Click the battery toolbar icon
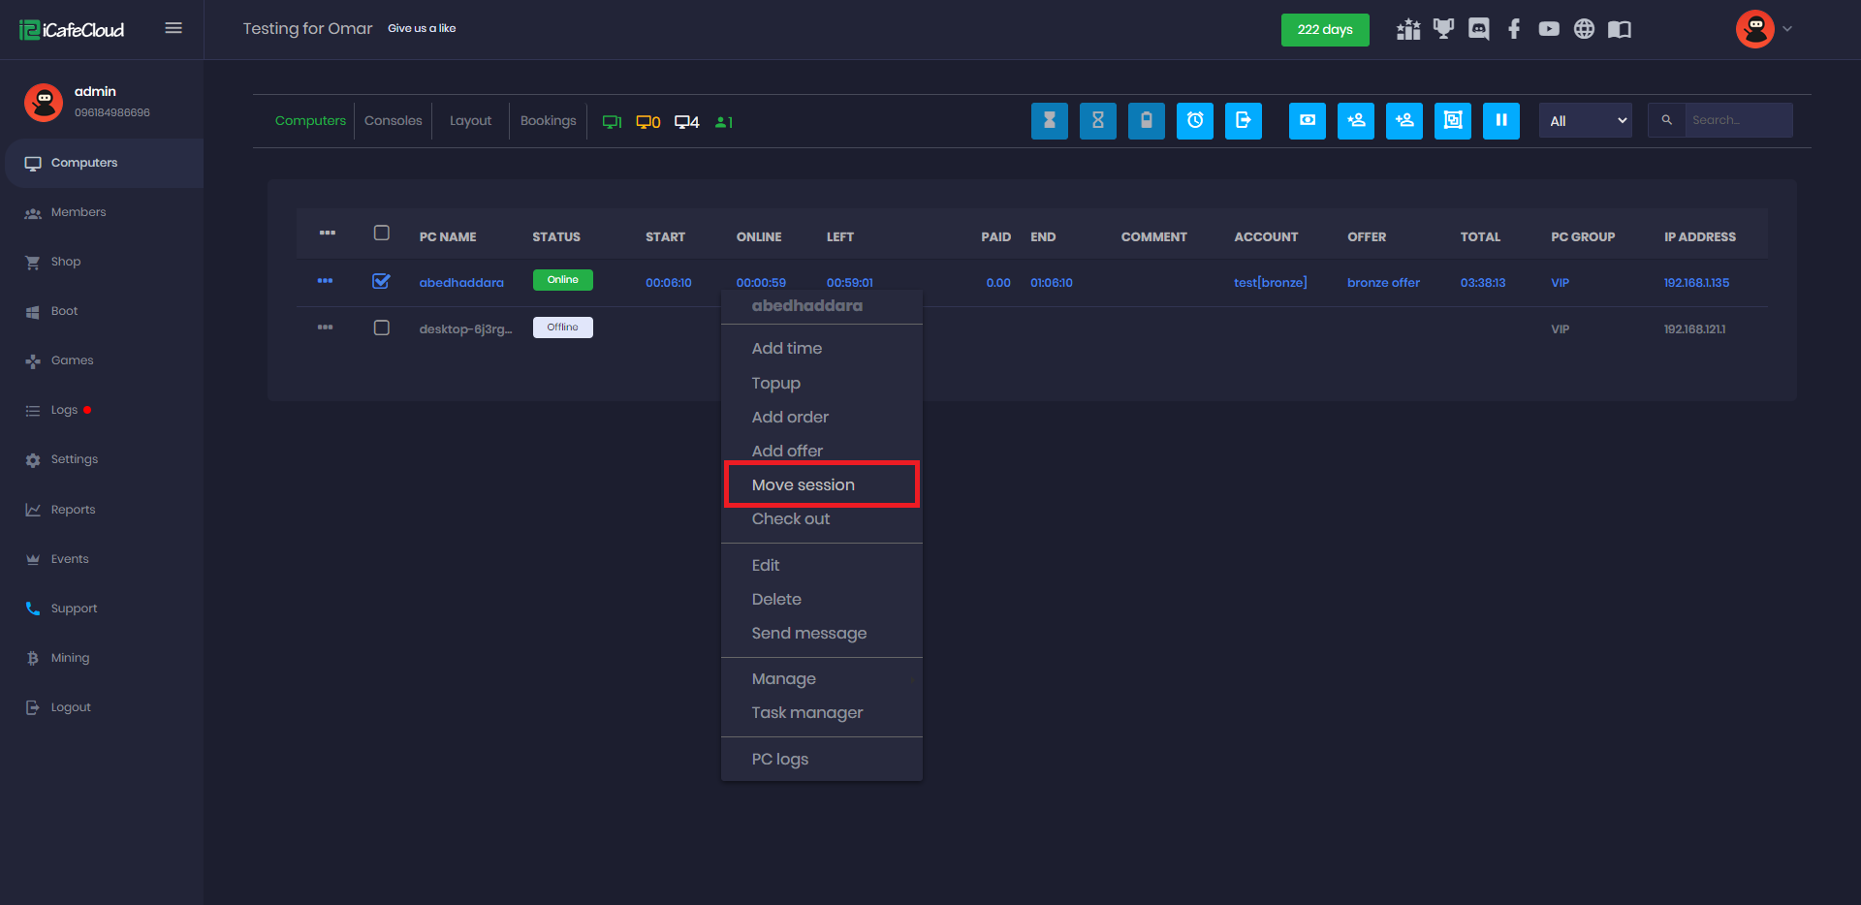Screen dimensions: 1861x905 1146,121
